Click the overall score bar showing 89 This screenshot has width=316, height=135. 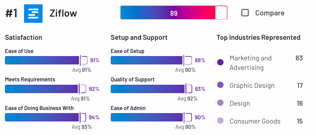click(x=174, y=13)
